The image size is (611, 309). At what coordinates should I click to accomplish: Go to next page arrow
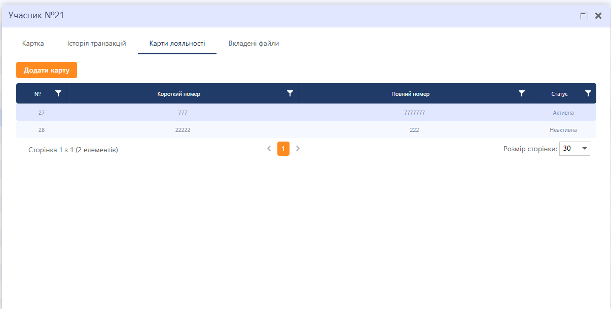[x=298, y=149]
